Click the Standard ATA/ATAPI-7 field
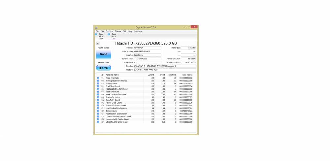The width and height of the screenshot is (330, 161). tap(165, 66)
